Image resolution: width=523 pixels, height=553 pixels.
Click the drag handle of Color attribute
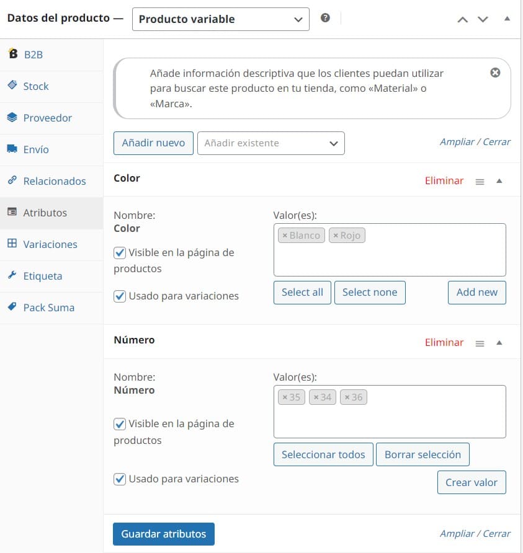pyautogui.click(x=480, y=182)
